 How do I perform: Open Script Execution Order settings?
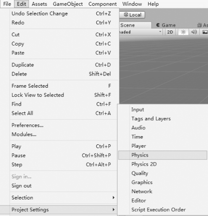(x=159, y=210)
